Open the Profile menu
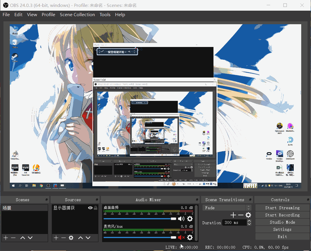The height and width of the screenshot is (251, 311). (x=48, y=15)
